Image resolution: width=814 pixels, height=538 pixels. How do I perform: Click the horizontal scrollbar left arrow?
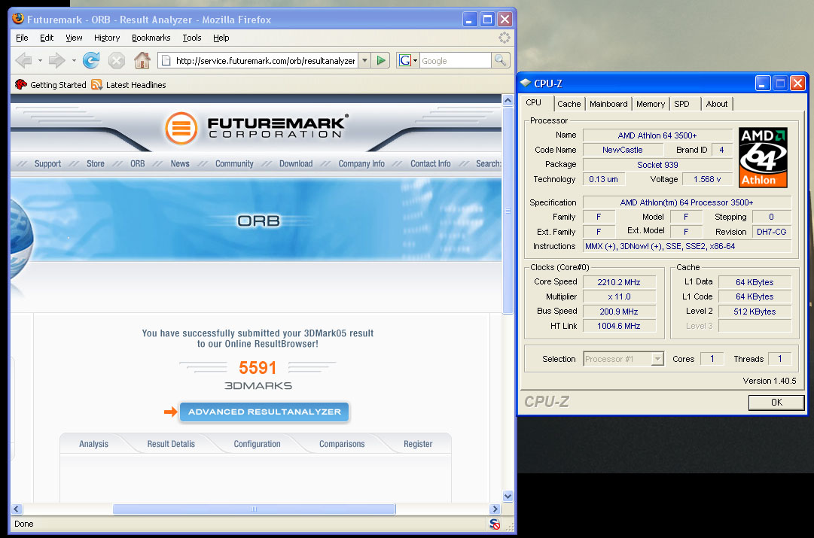click(17, 509)
